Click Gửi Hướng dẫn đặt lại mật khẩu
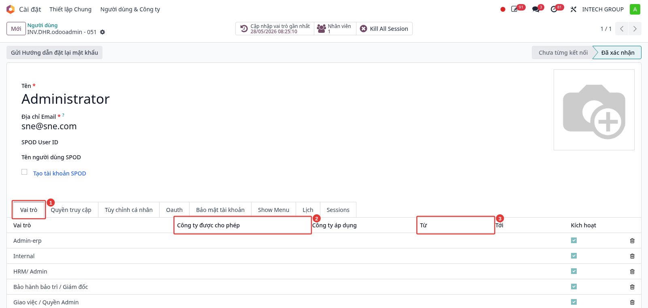 click(x=55, y=53)
